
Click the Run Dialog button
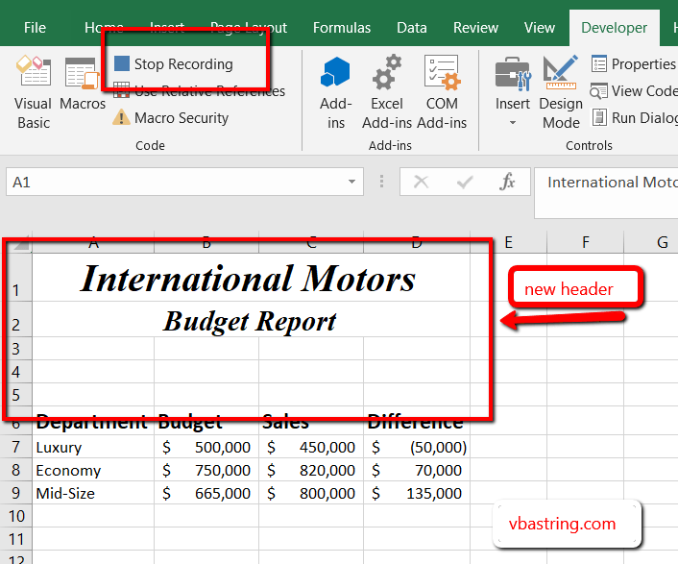click(x=635, y=117)
